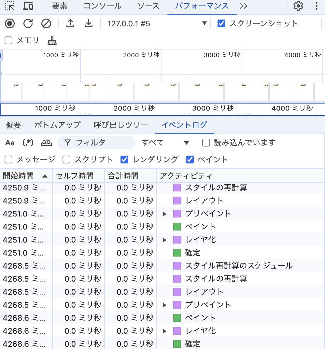This screenshot has height=349, width=325.
Task: Clear the recorded performance profile
Action: pyautogui.click(x=46, y=23)
